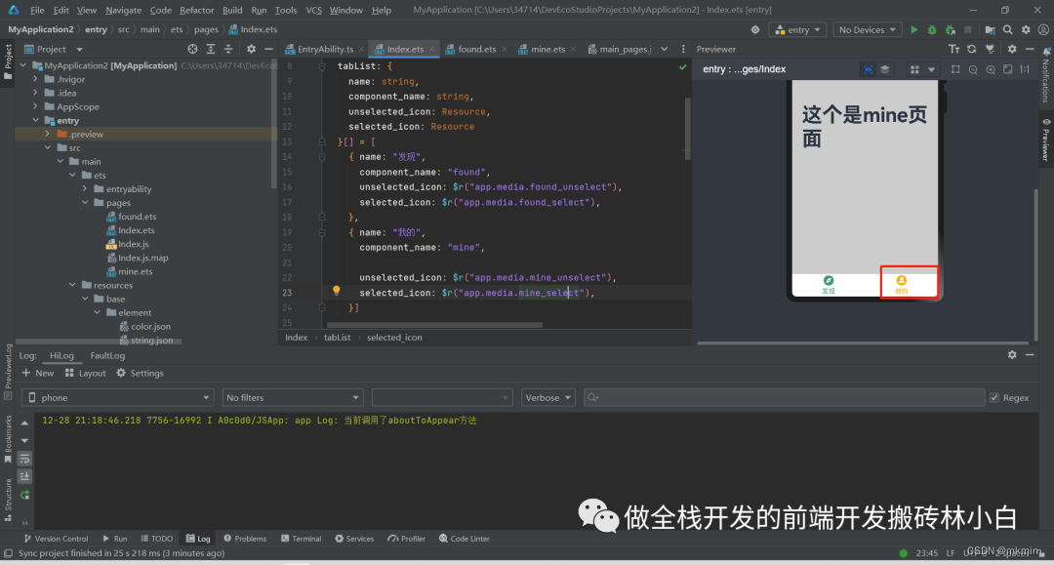Toggle the Previewer side tab
Screen dimensions: 1054x565
[1046, 140]
